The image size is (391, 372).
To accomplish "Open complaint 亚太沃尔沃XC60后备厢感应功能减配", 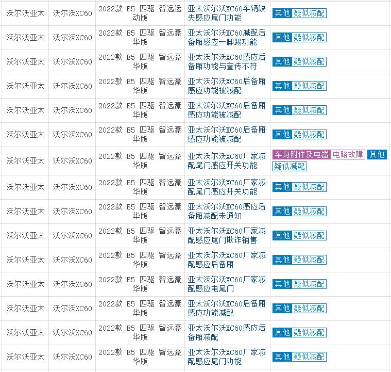I will pyautogui.click(x=227, y=309).
